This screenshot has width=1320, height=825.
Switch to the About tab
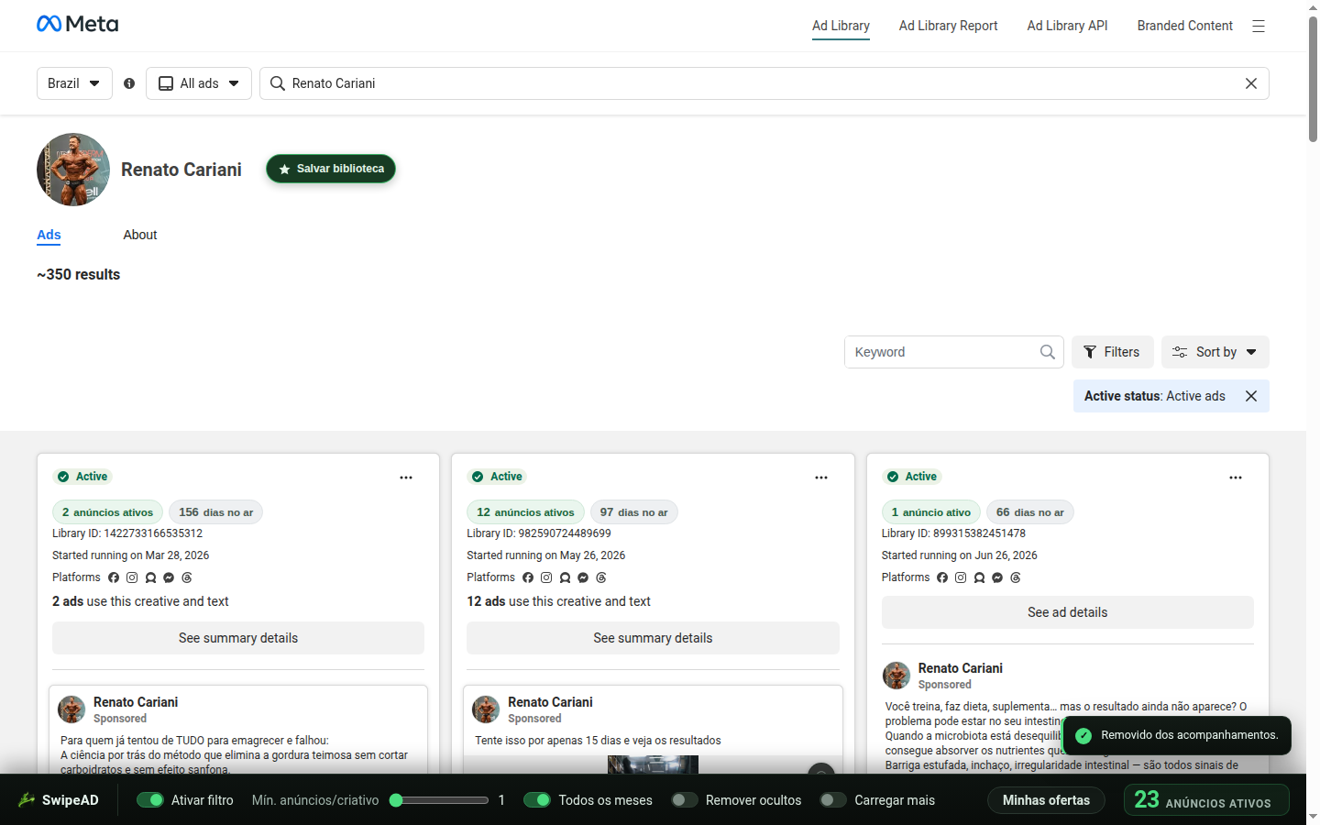140,235
